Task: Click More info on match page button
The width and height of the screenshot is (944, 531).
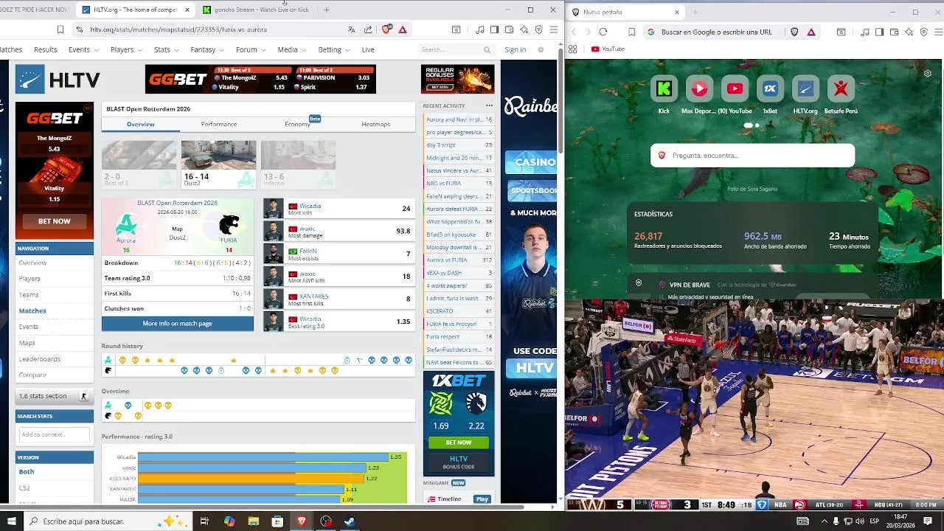Action: [x=178, y=323]
